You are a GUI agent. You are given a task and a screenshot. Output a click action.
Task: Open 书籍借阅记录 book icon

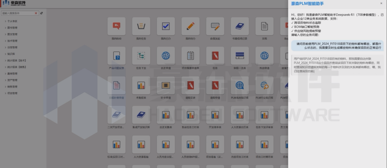point(240,26)
